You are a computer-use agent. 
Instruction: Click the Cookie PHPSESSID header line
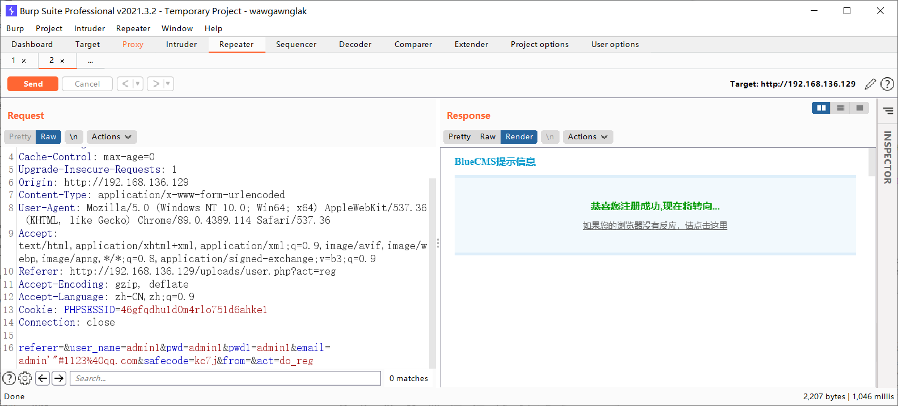(x=143, y=310)
